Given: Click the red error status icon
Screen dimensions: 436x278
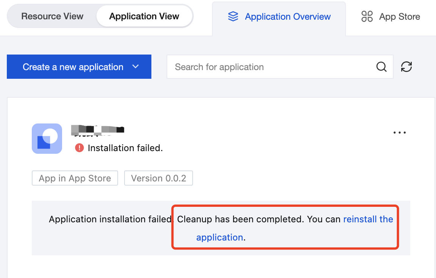Looking at the screenshot, I should point(79,148).
